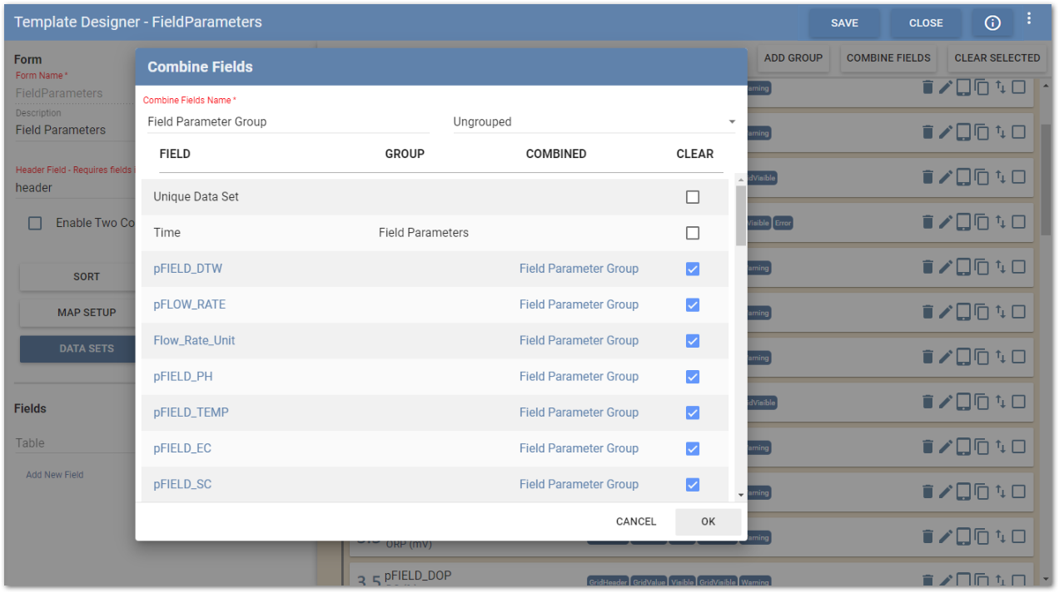Click the Description field
This screenshot has width=1059, height=593.
coord(75,130)
